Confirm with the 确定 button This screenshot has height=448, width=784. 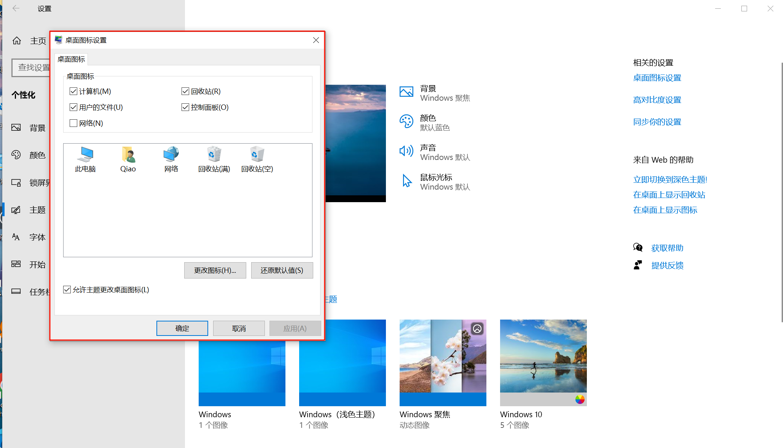point(182,328)
